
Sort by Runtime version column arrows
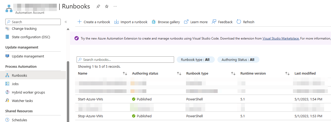pos(287,74)
